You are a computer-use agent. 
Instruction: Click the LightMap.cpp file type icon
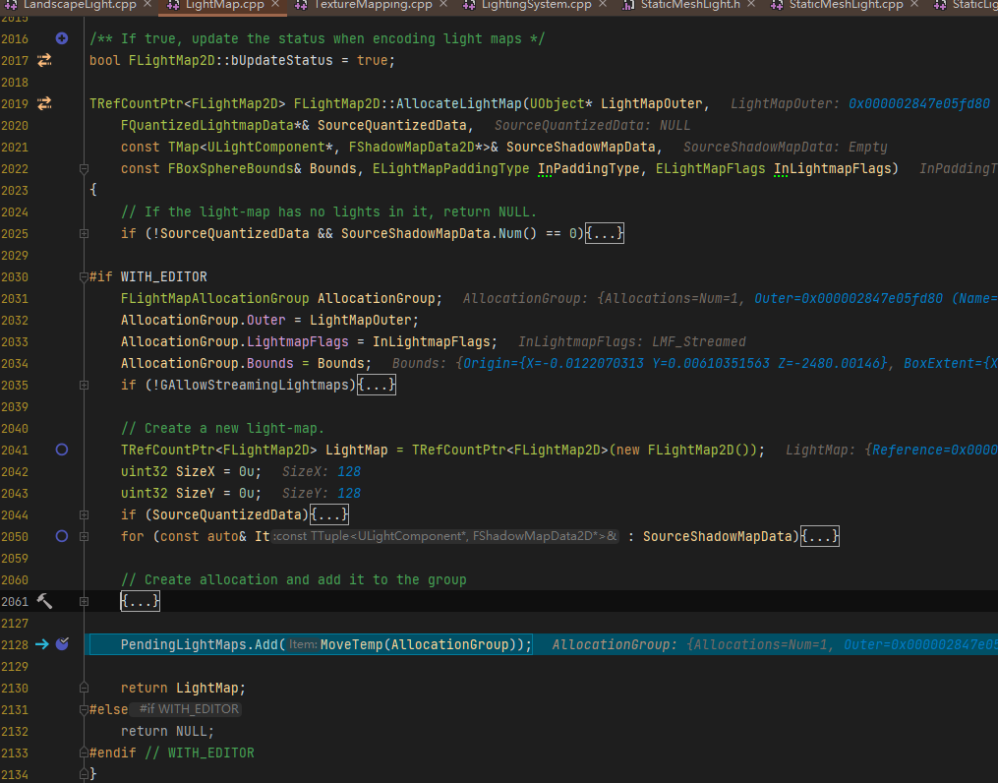(173, 5)
